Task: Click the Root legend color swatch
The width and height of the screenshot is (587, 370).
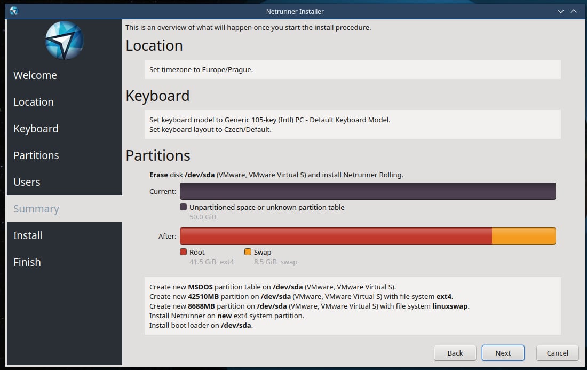Action: coord(183,251)
